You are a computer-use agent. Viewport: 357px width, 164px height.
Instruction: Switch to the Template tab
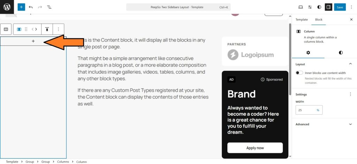[302, 20]
